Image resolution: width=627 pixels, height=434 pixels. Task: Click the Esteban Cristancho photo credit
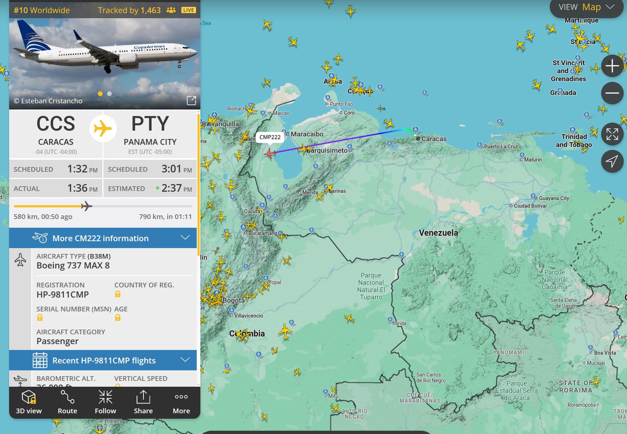[x=48, y=101]
